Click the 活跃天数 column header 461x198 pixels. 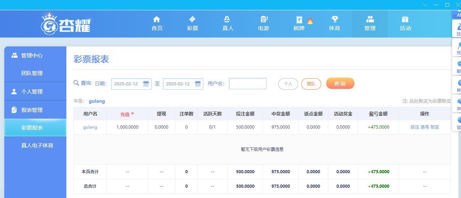tap(213, 114)
